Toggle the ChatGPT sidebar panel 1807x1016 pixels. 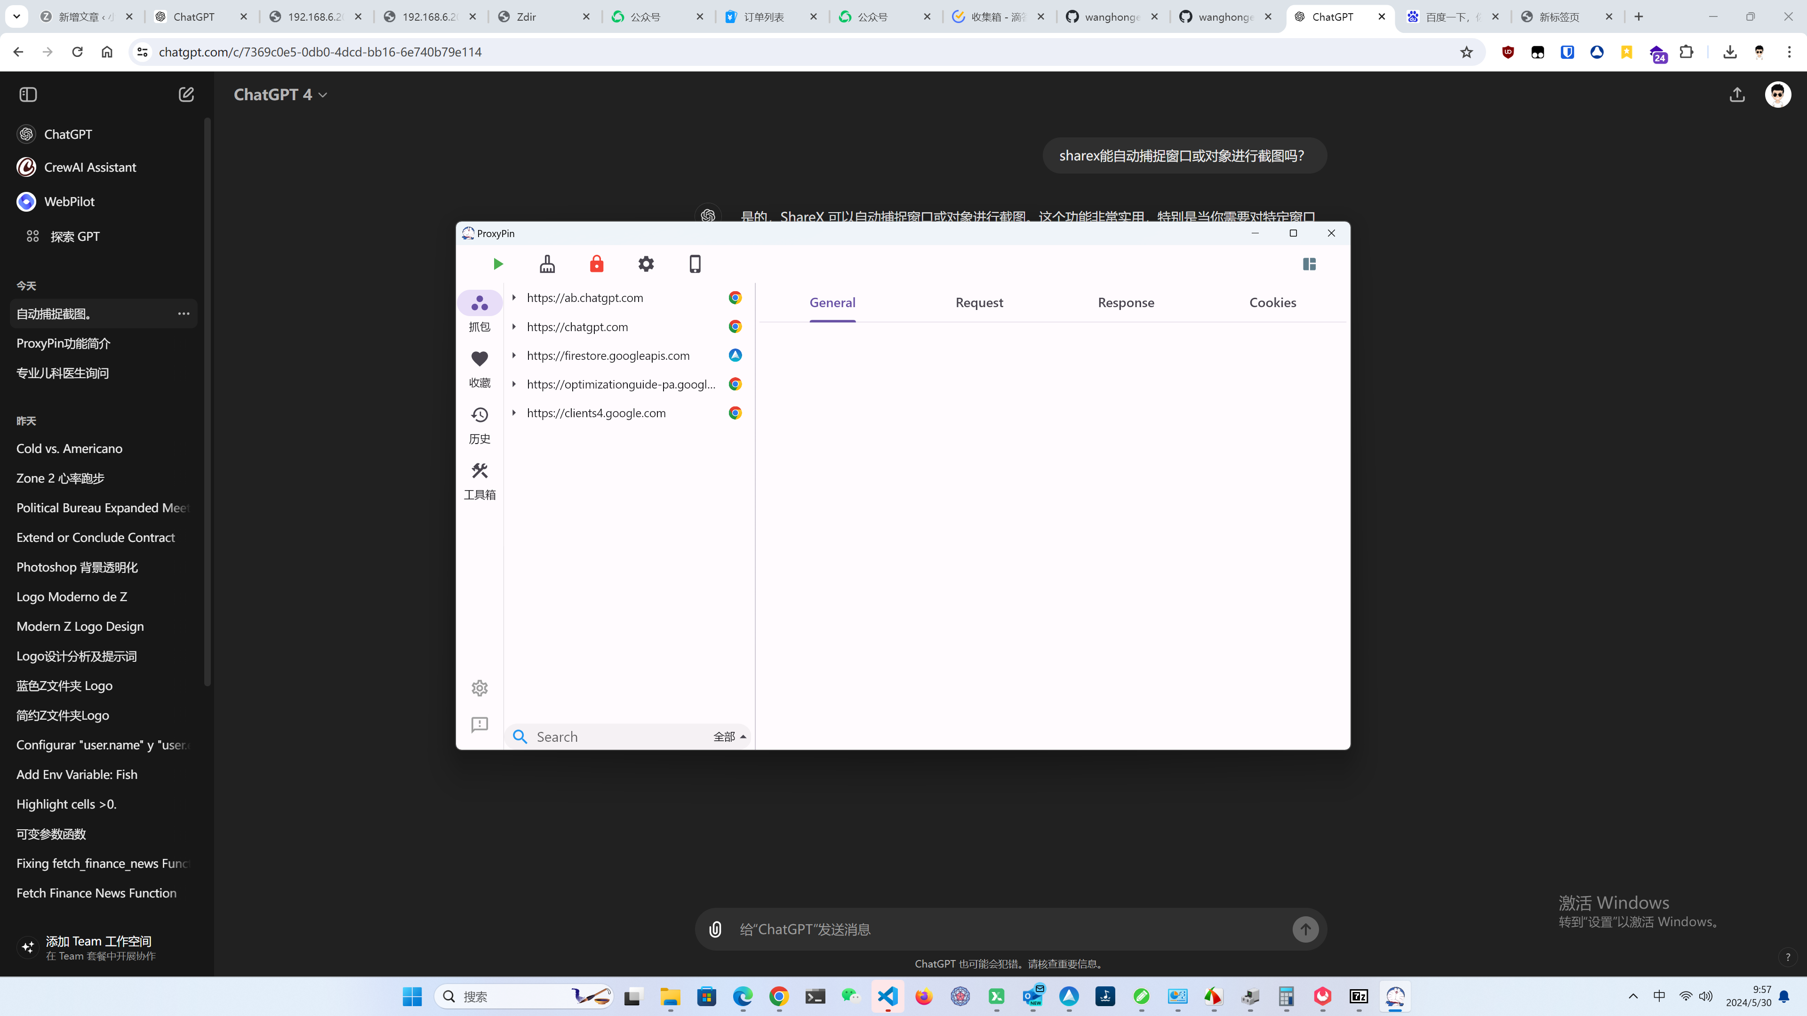click(28, 95)
